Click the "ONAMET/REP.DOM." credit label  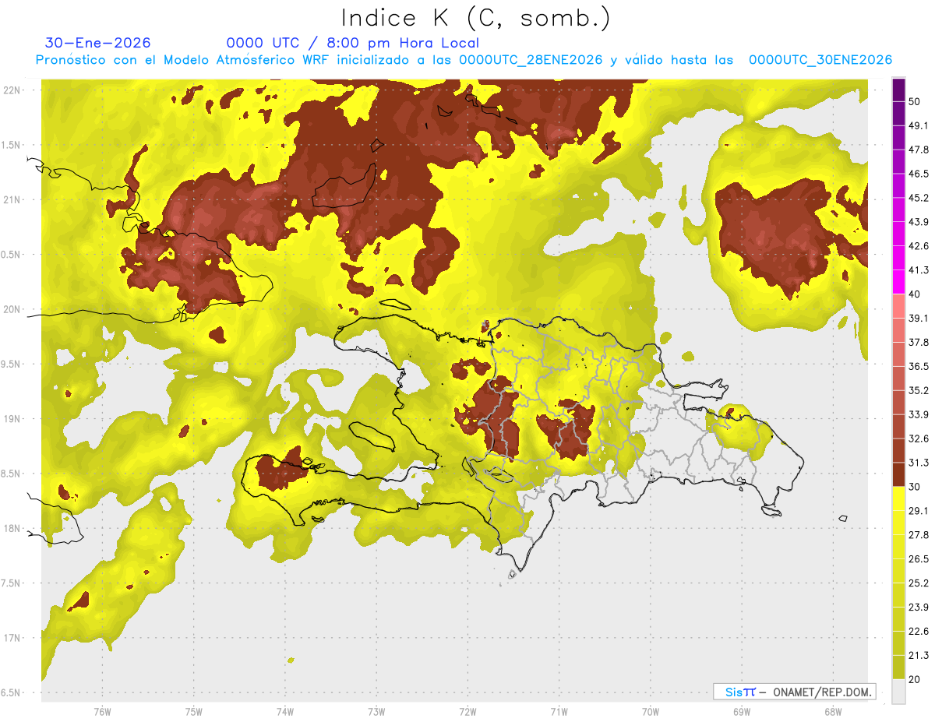821,692
